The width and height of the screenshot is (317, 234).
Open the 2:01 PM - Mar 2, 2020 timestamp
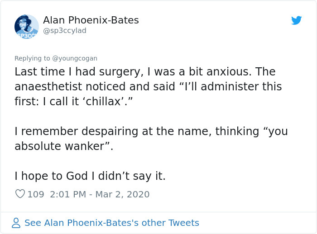(100, 194)
